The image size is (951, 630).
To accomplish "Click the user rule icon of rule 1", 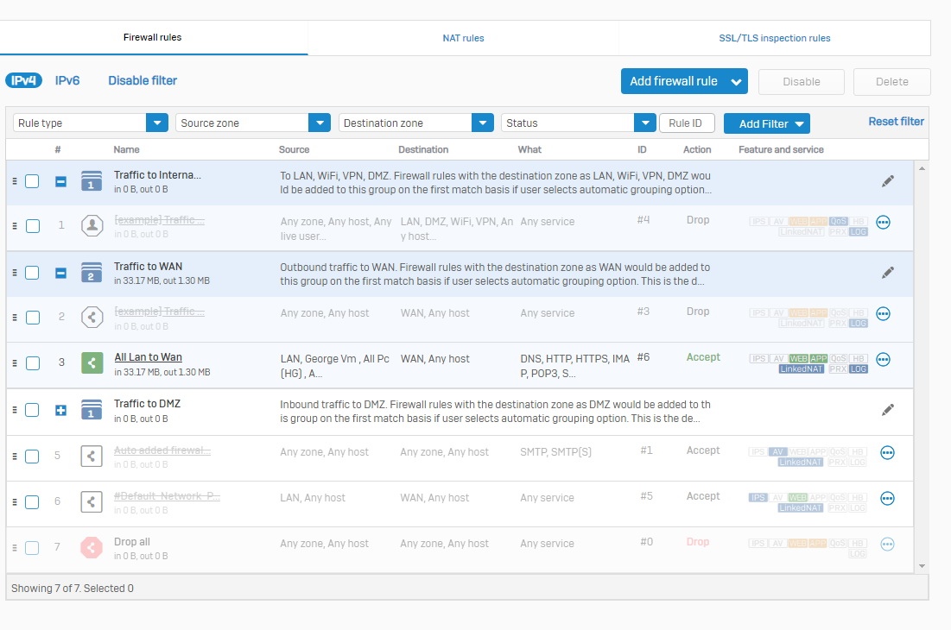I will 92,225.
